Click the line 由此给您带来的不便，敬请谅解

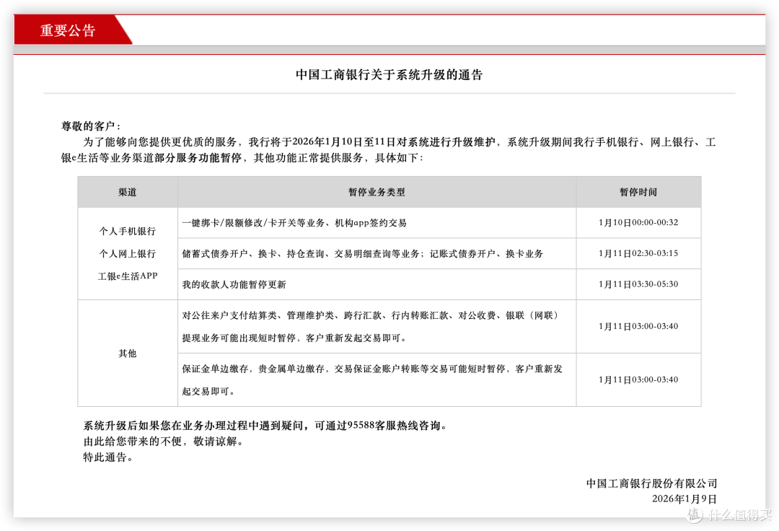click(x=163, y=442)
